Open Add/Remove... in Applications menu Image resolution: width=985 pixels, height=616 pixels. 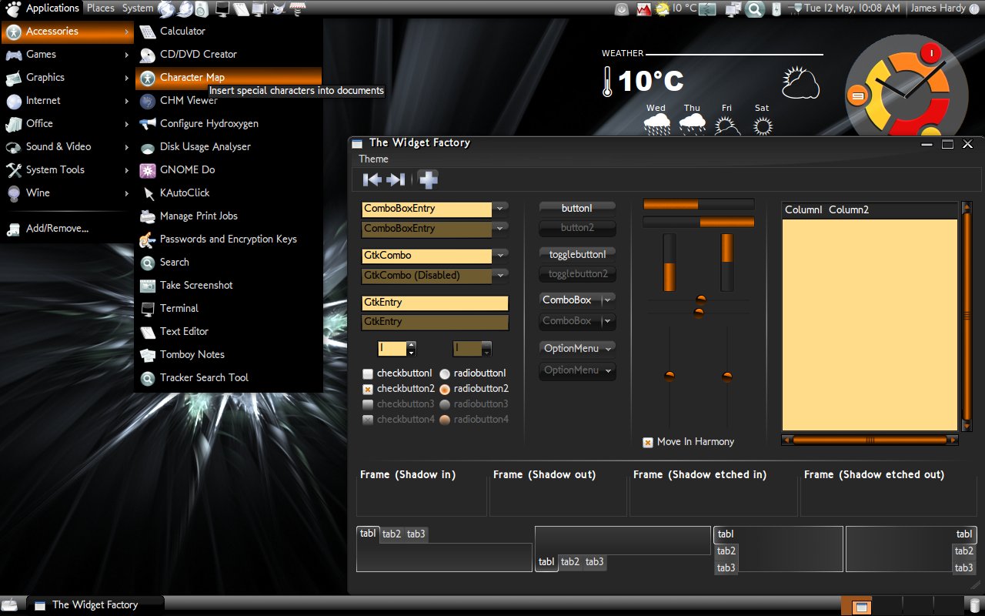click(x=67, y=228)
